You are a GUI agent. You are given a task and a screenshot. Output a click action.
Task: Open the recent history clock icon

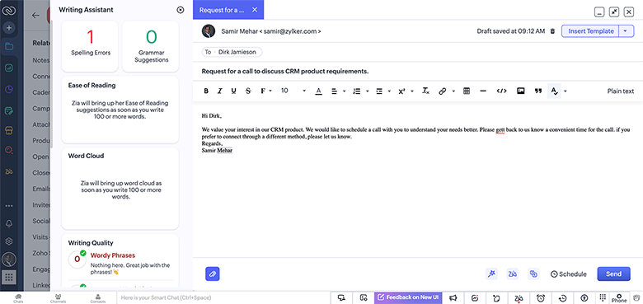pyautogui.click(x=563, y=298)
